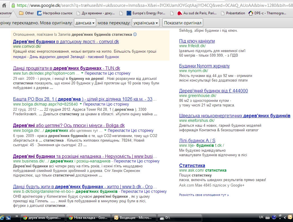
Task: Open the 'Настройка ссылок' bookmark
Action: (x=55, y=13)
